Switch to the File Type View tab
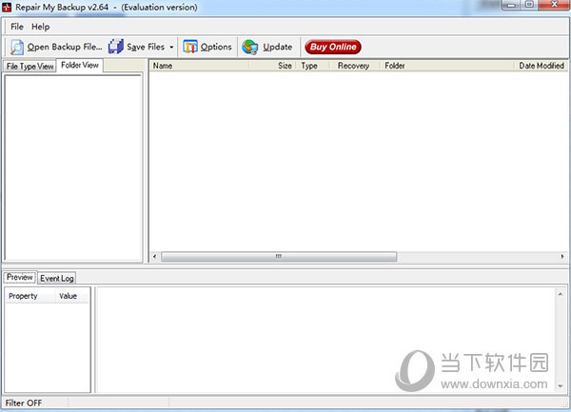 (30, 67)
